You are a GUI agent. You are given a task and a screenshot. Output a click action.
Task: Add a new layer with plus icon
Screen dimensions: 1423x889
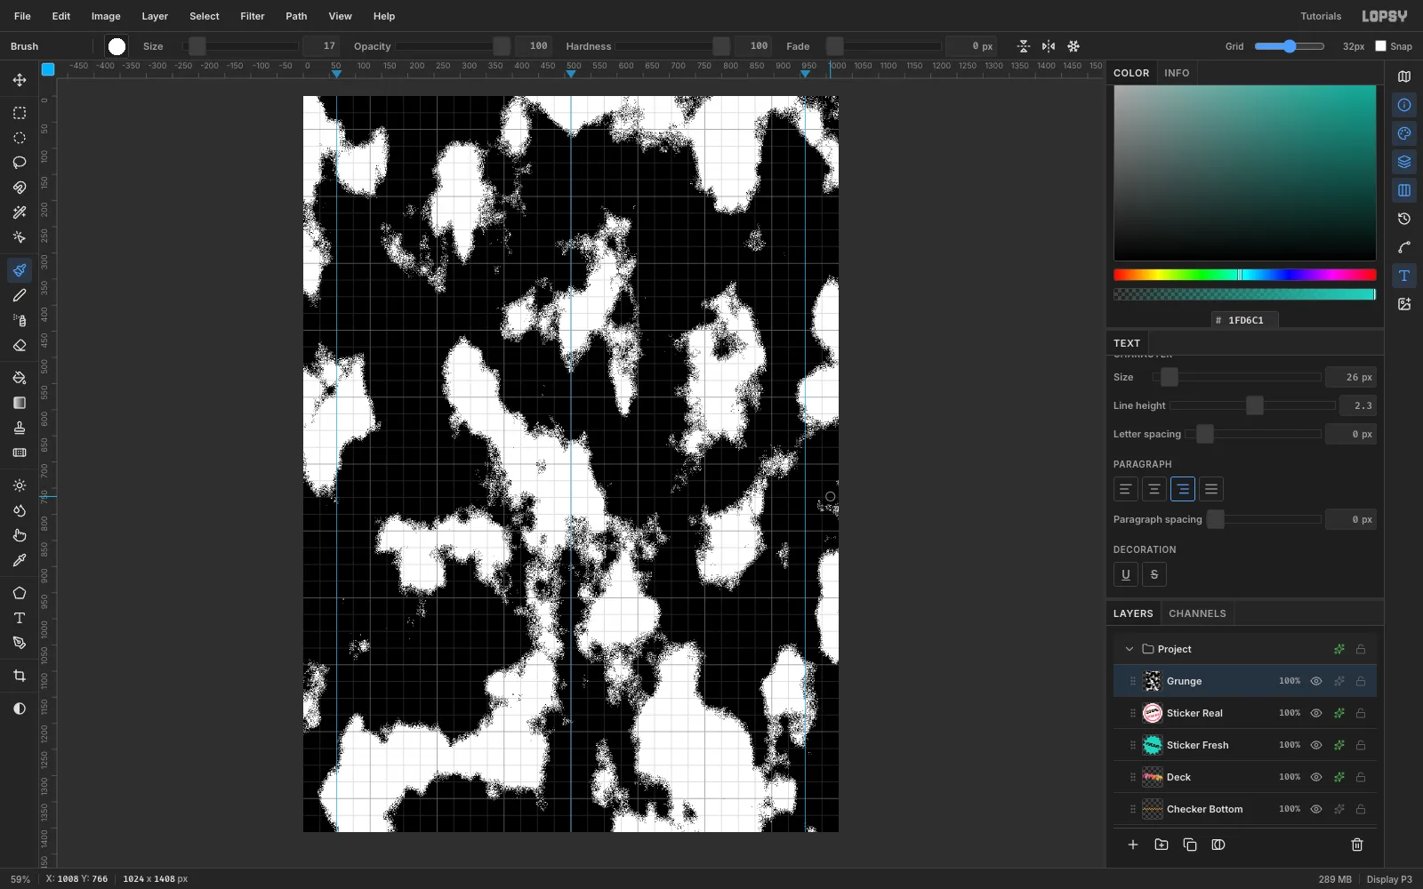[1133, 845]
